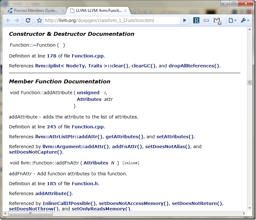Open line 185 definition link
The width and height of the screenshot is (256, 220).
(52, 184)
